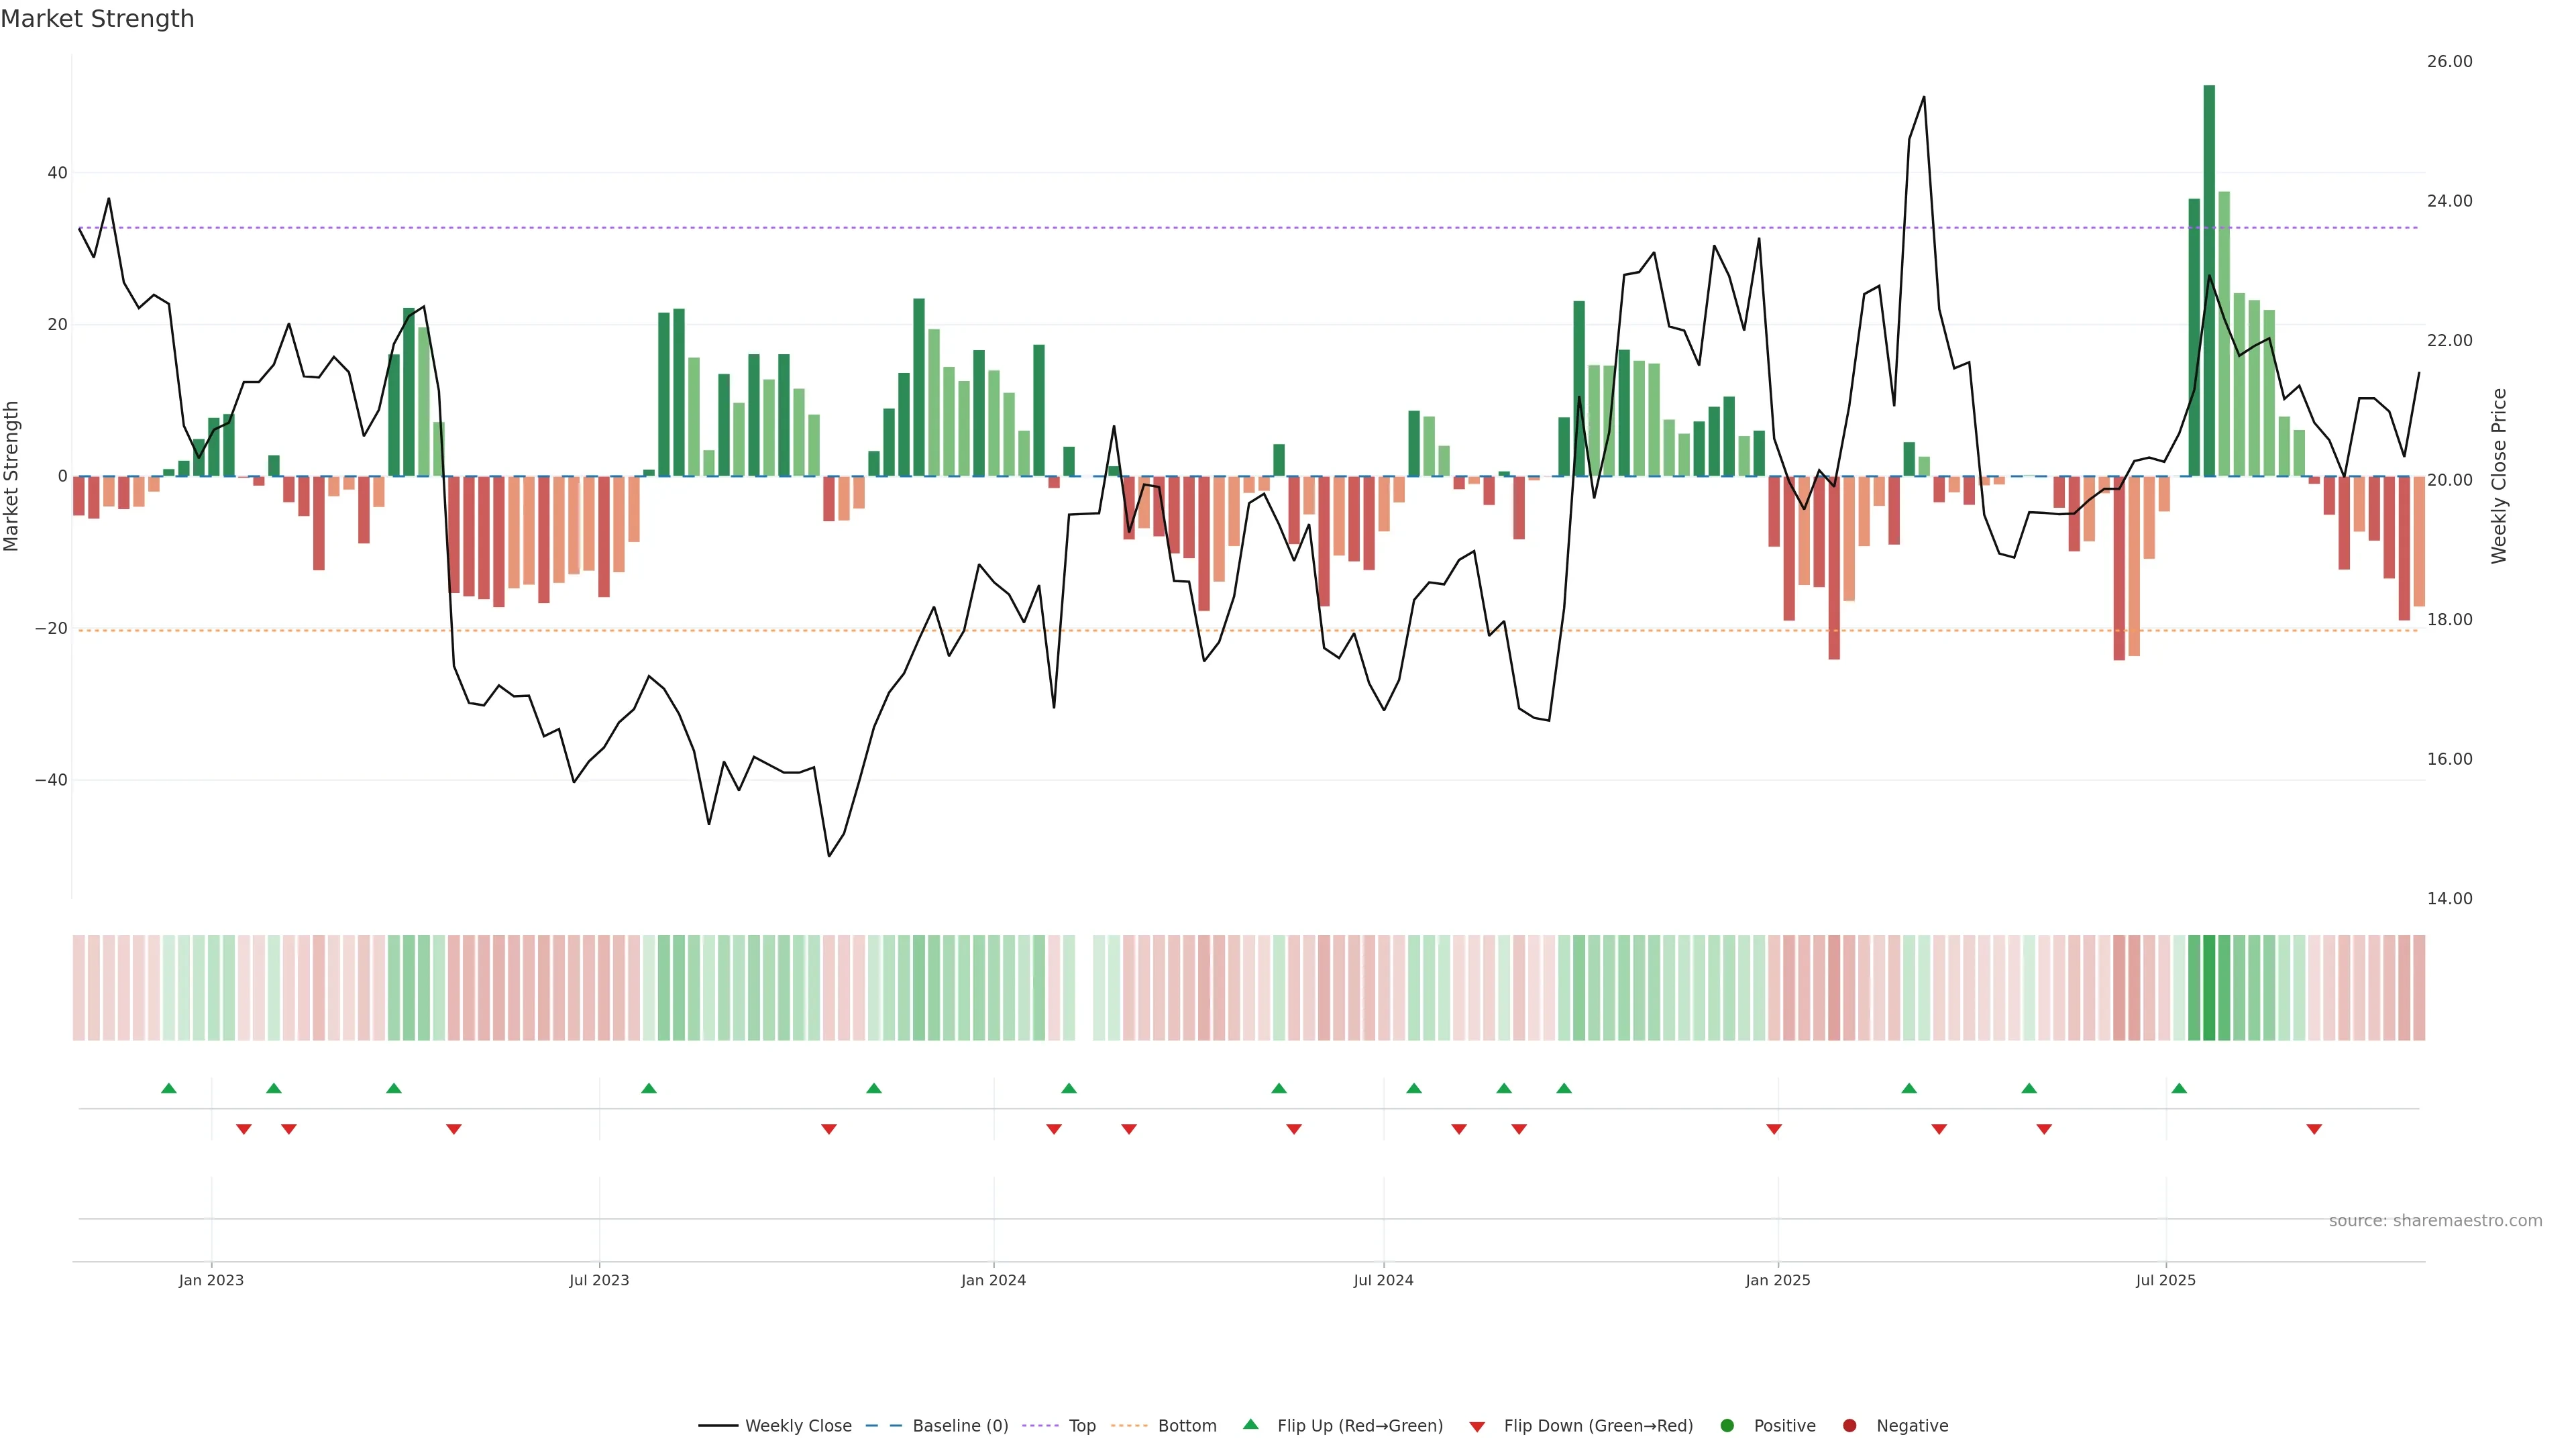Screen dimensions: 2576x1449
Task: Click the Jan 2023 x-axis label
Action: tap(211, 1280)
